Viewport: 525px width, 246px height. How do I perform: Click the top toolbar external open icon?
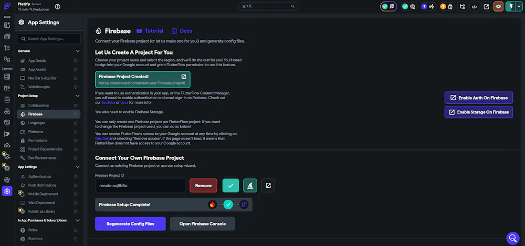[x=486, y=6]
